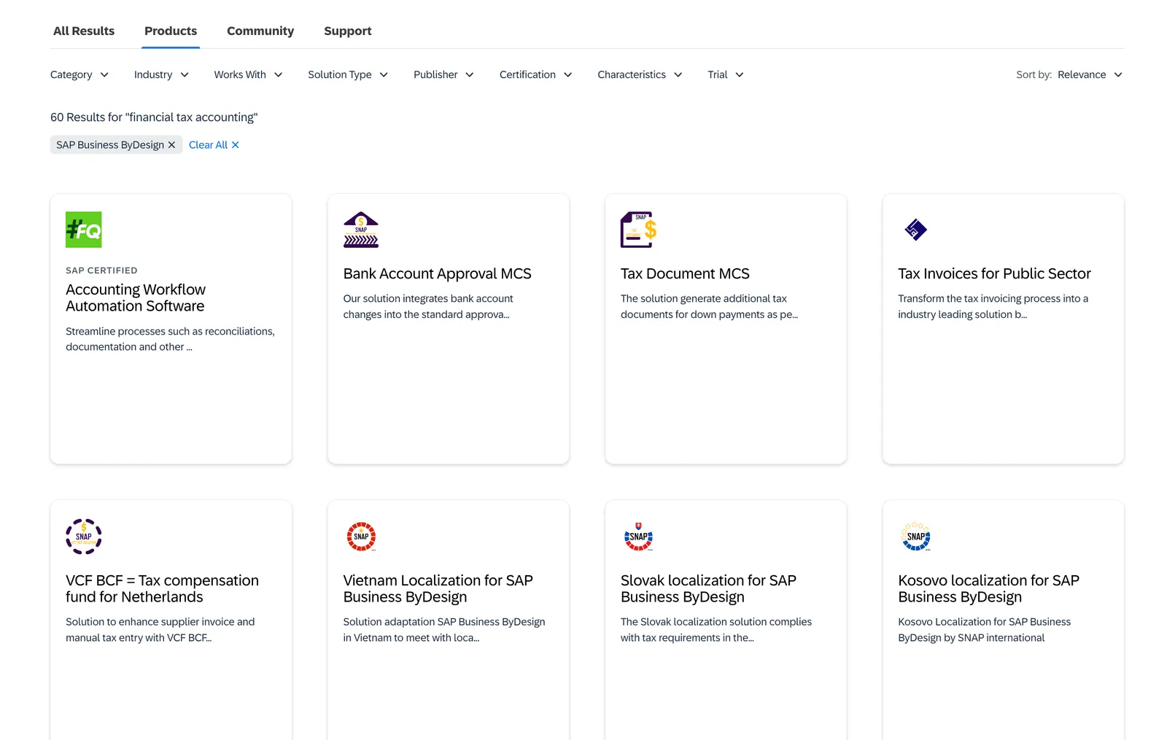Screen dimensions: 1167x740
Task: Click the X icon next to Clear All
Action: 235,145
